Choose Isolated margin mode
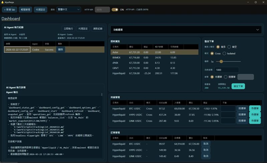Viewport: 267px width, 163px height. [224, 53]
